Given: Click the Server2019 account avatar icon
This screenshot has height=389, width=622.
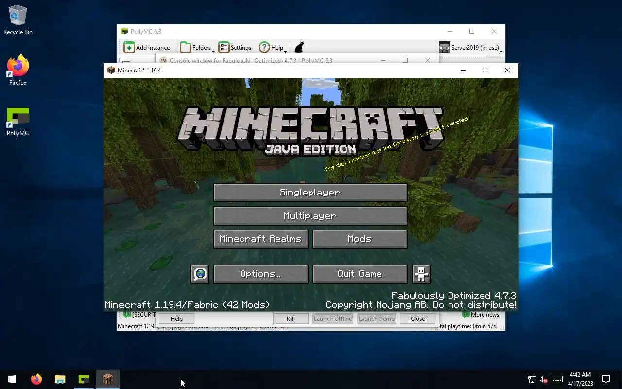Looking at the screenshot, I should pyautogui.click(x=444, y=47).
